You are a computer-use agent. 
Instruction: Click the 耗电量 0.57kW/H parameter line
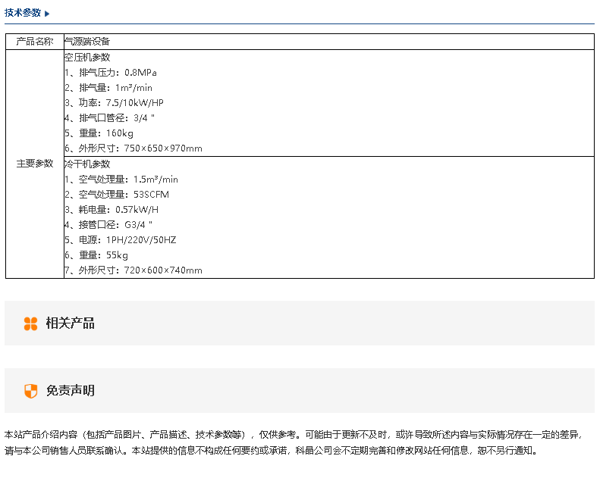click(x=111, y=210)
